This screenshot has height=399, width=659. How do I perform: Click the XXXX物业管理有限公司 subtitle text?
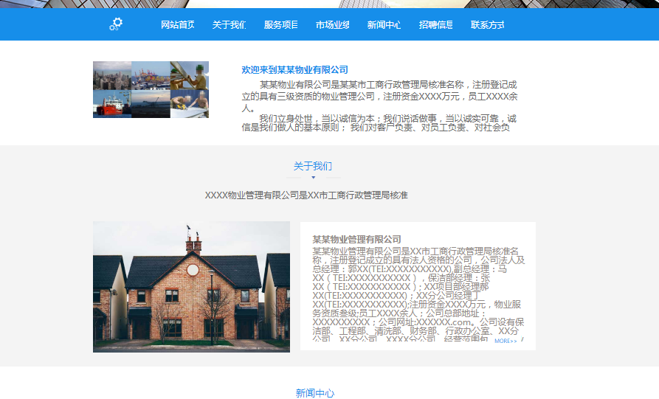[306, 195]
